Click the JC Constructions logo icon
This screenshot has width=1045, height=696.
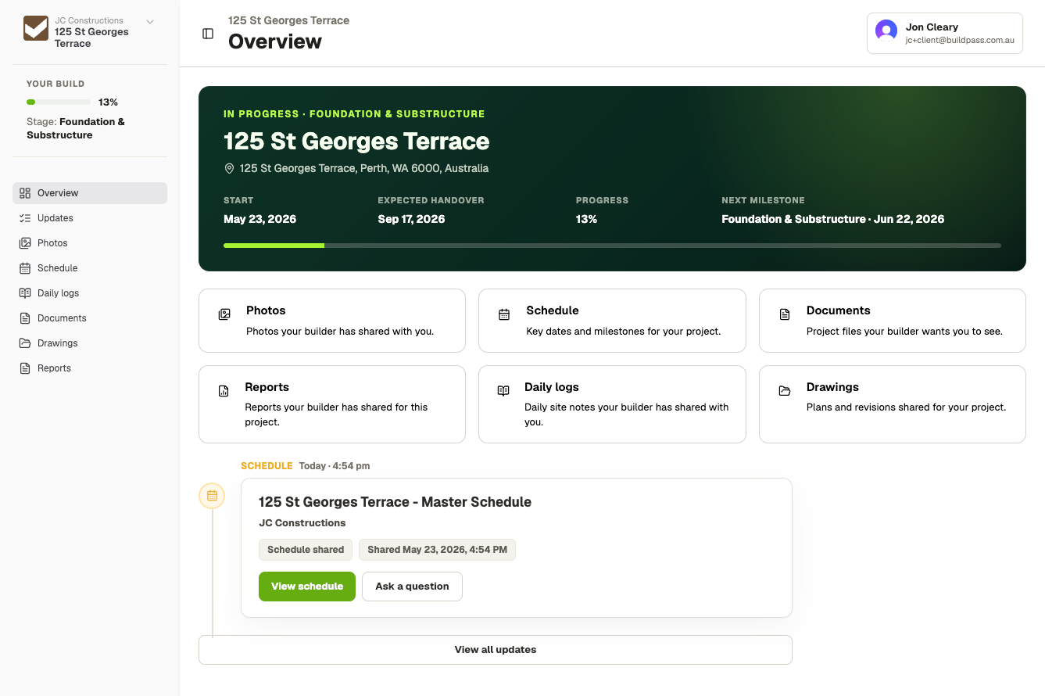tap(36, 28)
